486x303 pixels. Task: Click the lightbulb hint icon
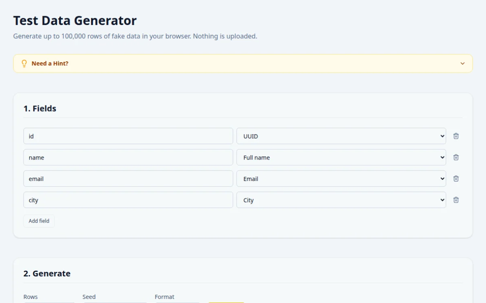point(24,63)
